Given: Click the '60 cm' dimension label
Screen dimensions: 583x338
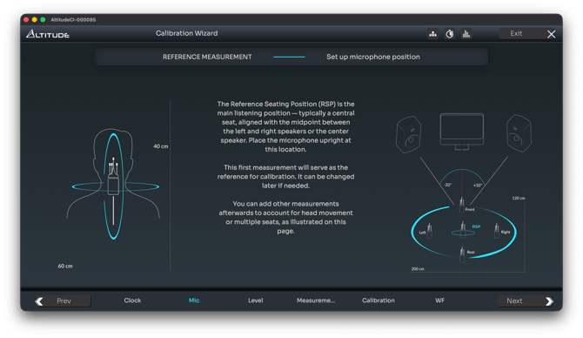Looking at the screenshot, I should point(65,267).
